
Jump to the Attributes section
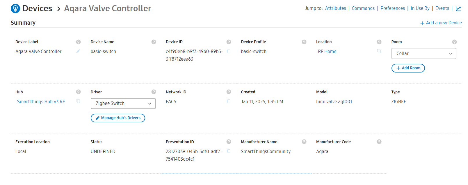[x=335, y=8]
